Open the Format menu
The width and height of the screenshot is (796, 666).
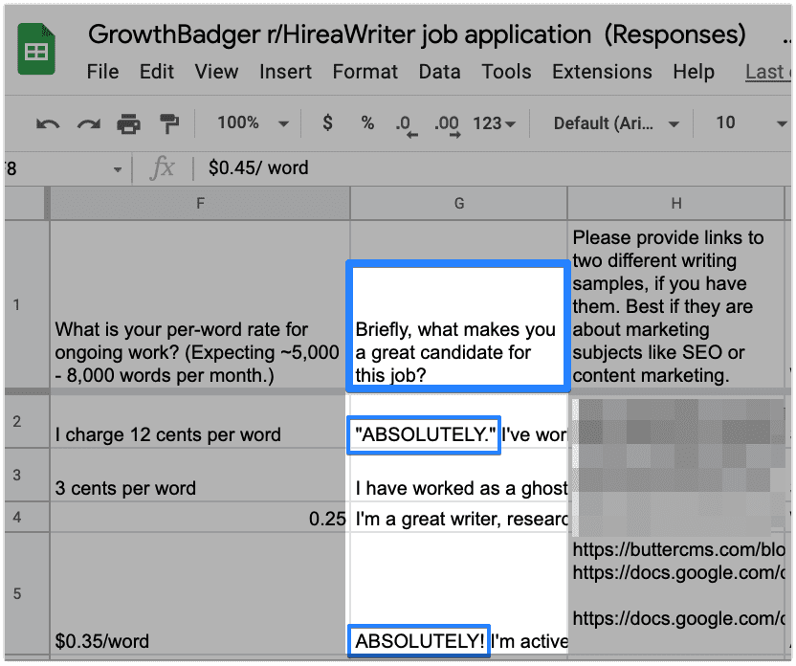tap(365, 72)
